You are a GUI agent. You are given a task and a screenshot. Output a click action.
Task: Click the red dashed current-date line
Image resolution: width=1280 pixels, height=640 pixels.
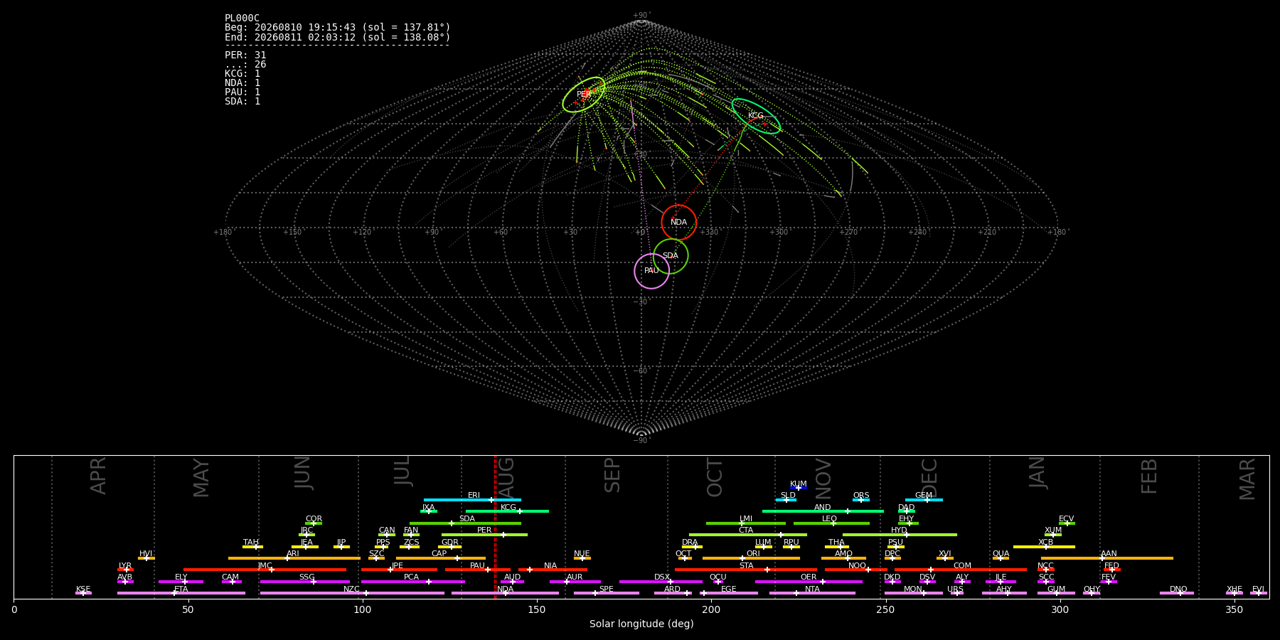[495, 527]
